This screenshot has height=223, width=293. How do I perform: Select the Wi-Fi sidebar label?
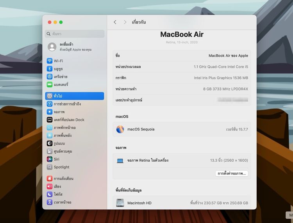pos(58,61)
